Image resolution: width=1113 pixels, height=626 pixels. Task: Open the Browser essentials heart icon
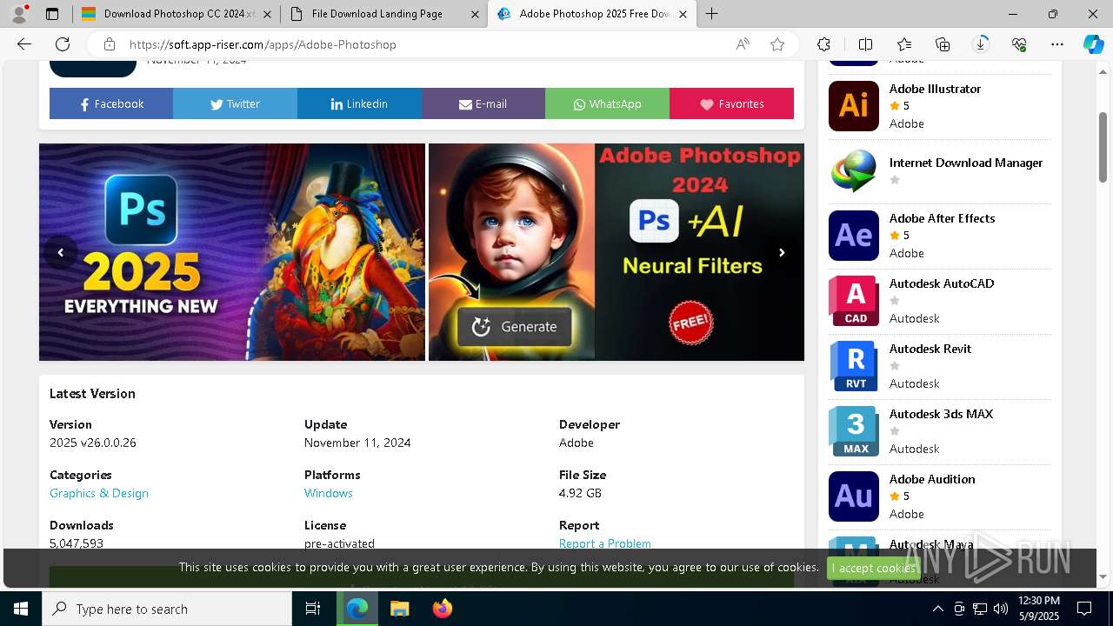1019,44
